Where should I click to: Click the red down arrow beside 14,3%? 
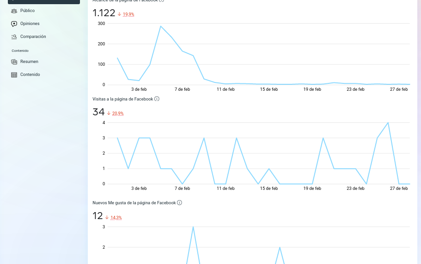pyautogui.click(x=107, y=217)
